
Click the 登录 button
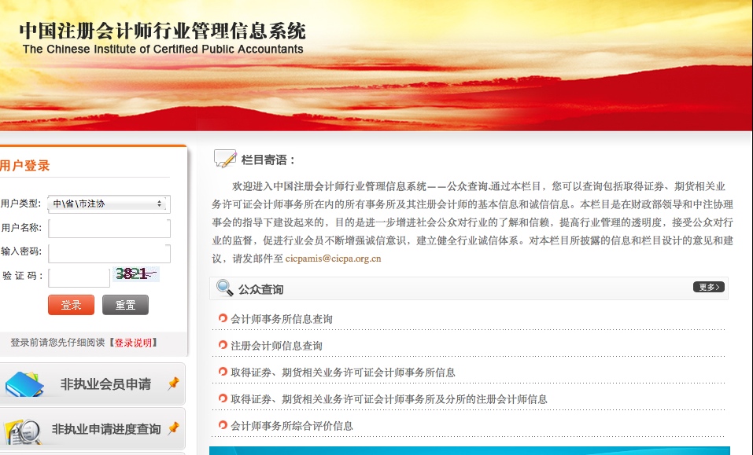tap(71, 305)
